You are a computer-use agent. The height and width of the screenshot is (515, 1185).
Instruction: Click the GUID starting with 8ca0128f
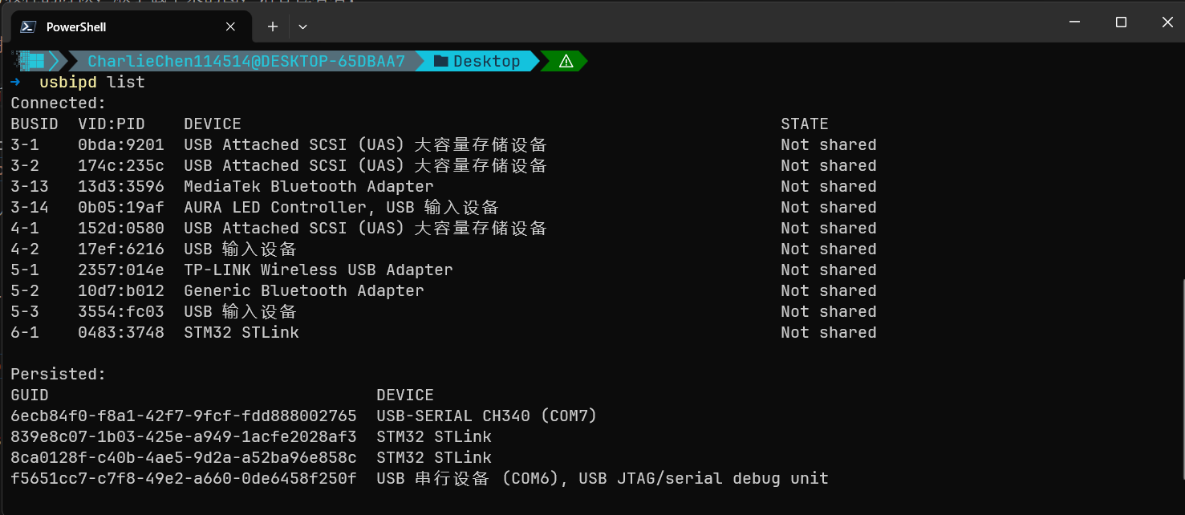pos(184,457)
